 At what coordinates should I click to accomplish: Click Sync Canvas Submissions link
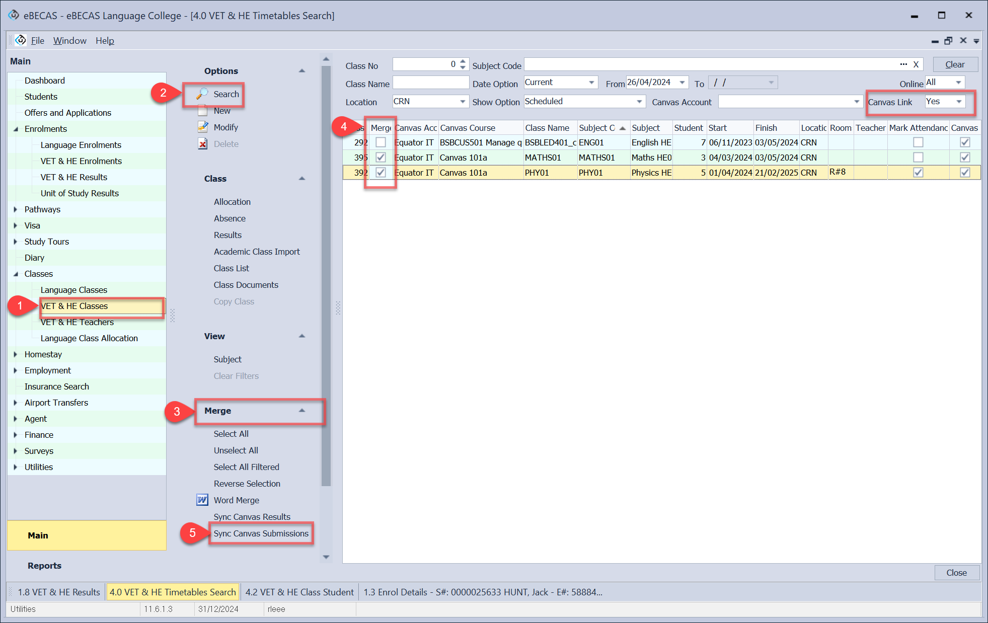point(261,533)
